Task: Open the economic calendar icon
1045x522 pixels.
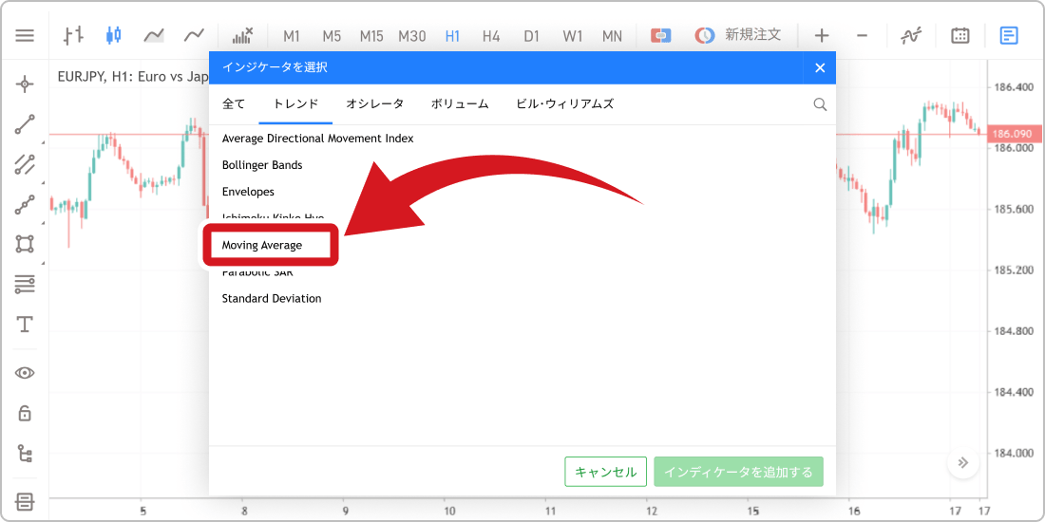Action: click(x=959, y=35)
